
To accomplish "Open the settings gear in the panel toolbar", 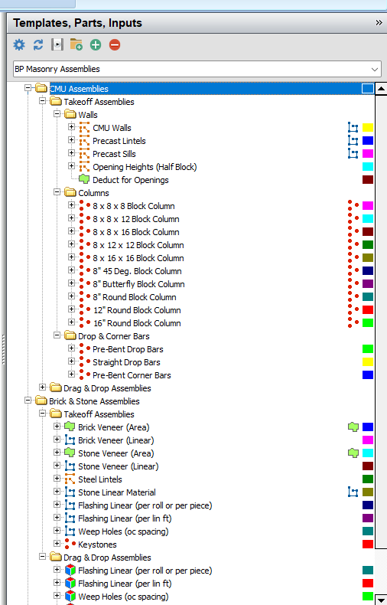I will coord(19,44).
